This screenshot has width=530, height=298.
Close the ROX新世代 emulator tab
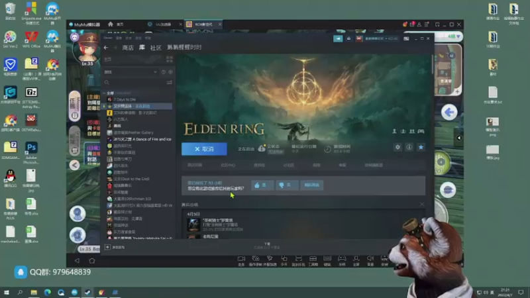pyautogui.click(x=220, y=25)
